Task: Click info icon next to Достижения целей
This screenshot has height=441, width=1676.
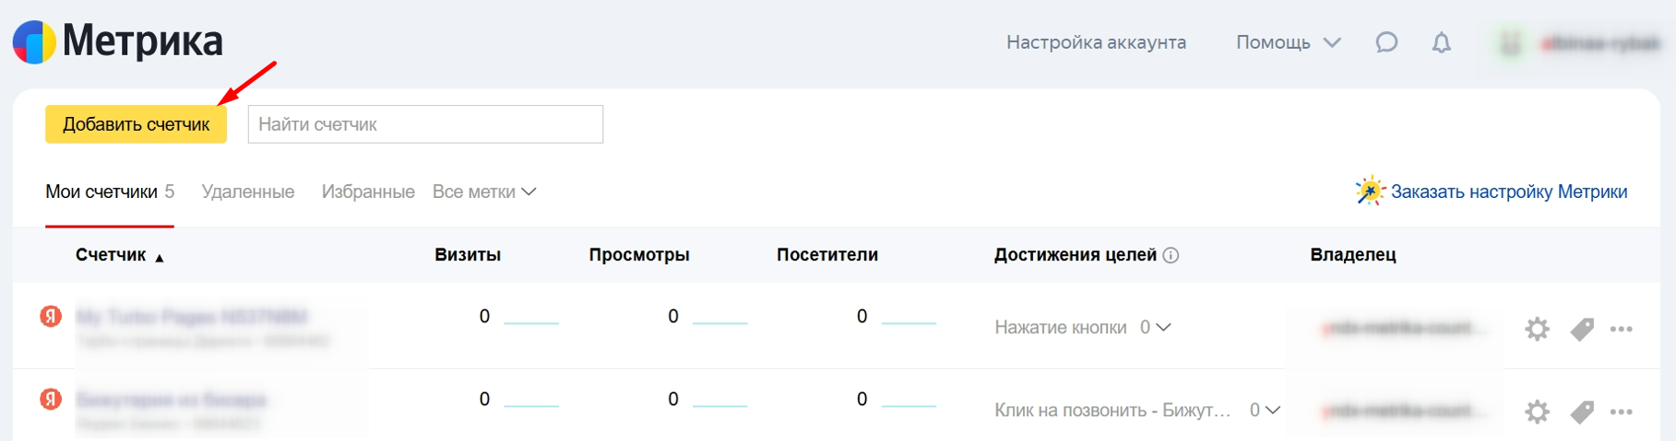Action: 1171,255
